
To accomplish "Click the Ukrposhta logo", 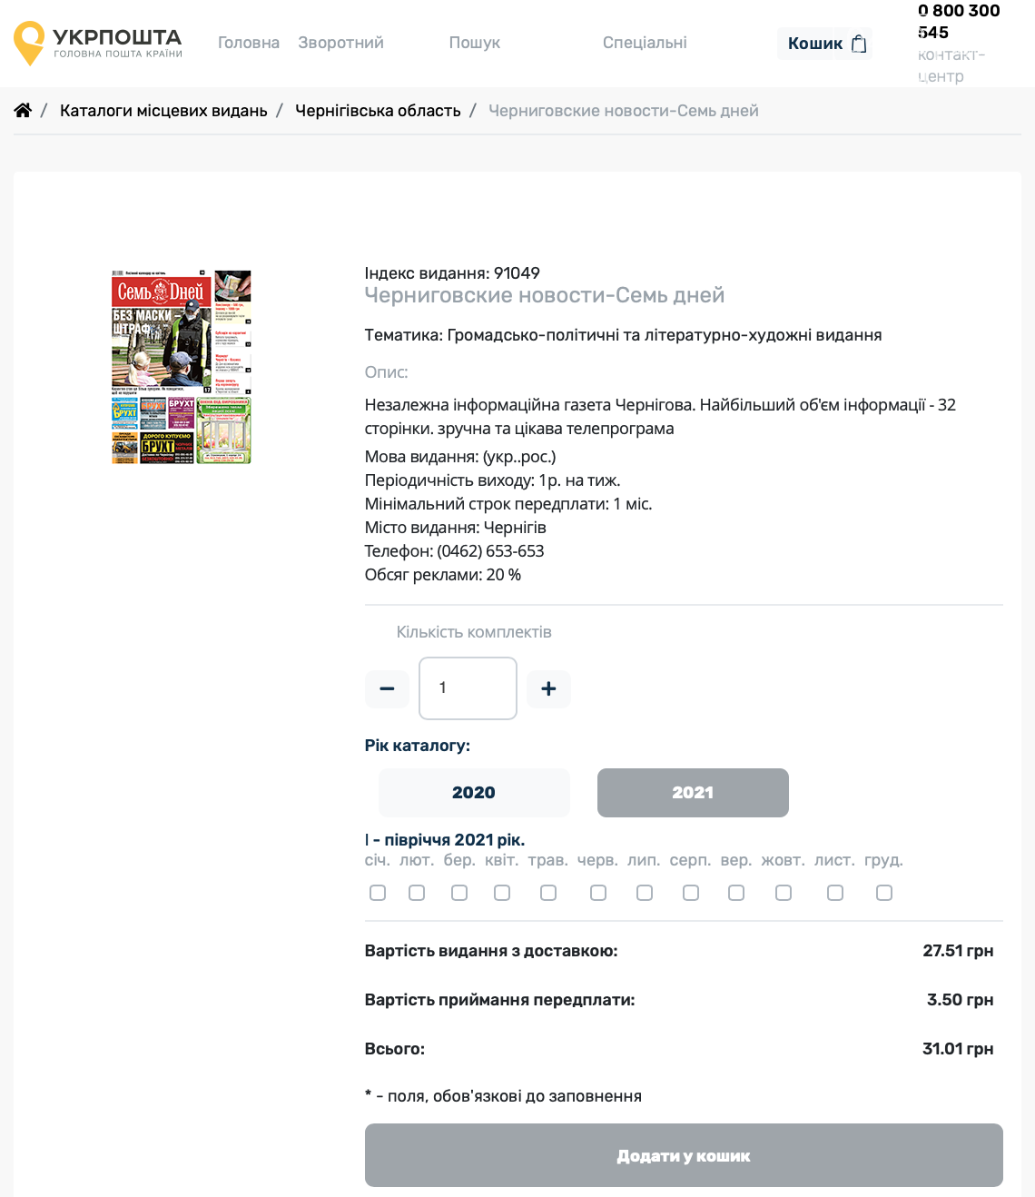I will pos(98,43).
